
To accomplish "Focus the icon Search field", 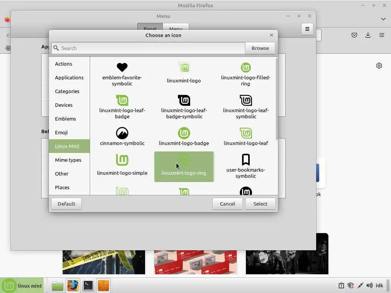I will (x=149, y=48).
